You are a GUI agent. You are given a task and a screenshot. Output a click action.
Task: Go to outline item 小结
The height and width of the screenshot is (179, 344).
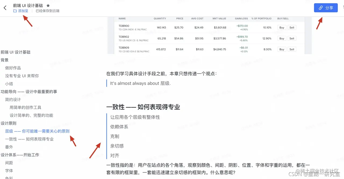[x=9, y=84]
